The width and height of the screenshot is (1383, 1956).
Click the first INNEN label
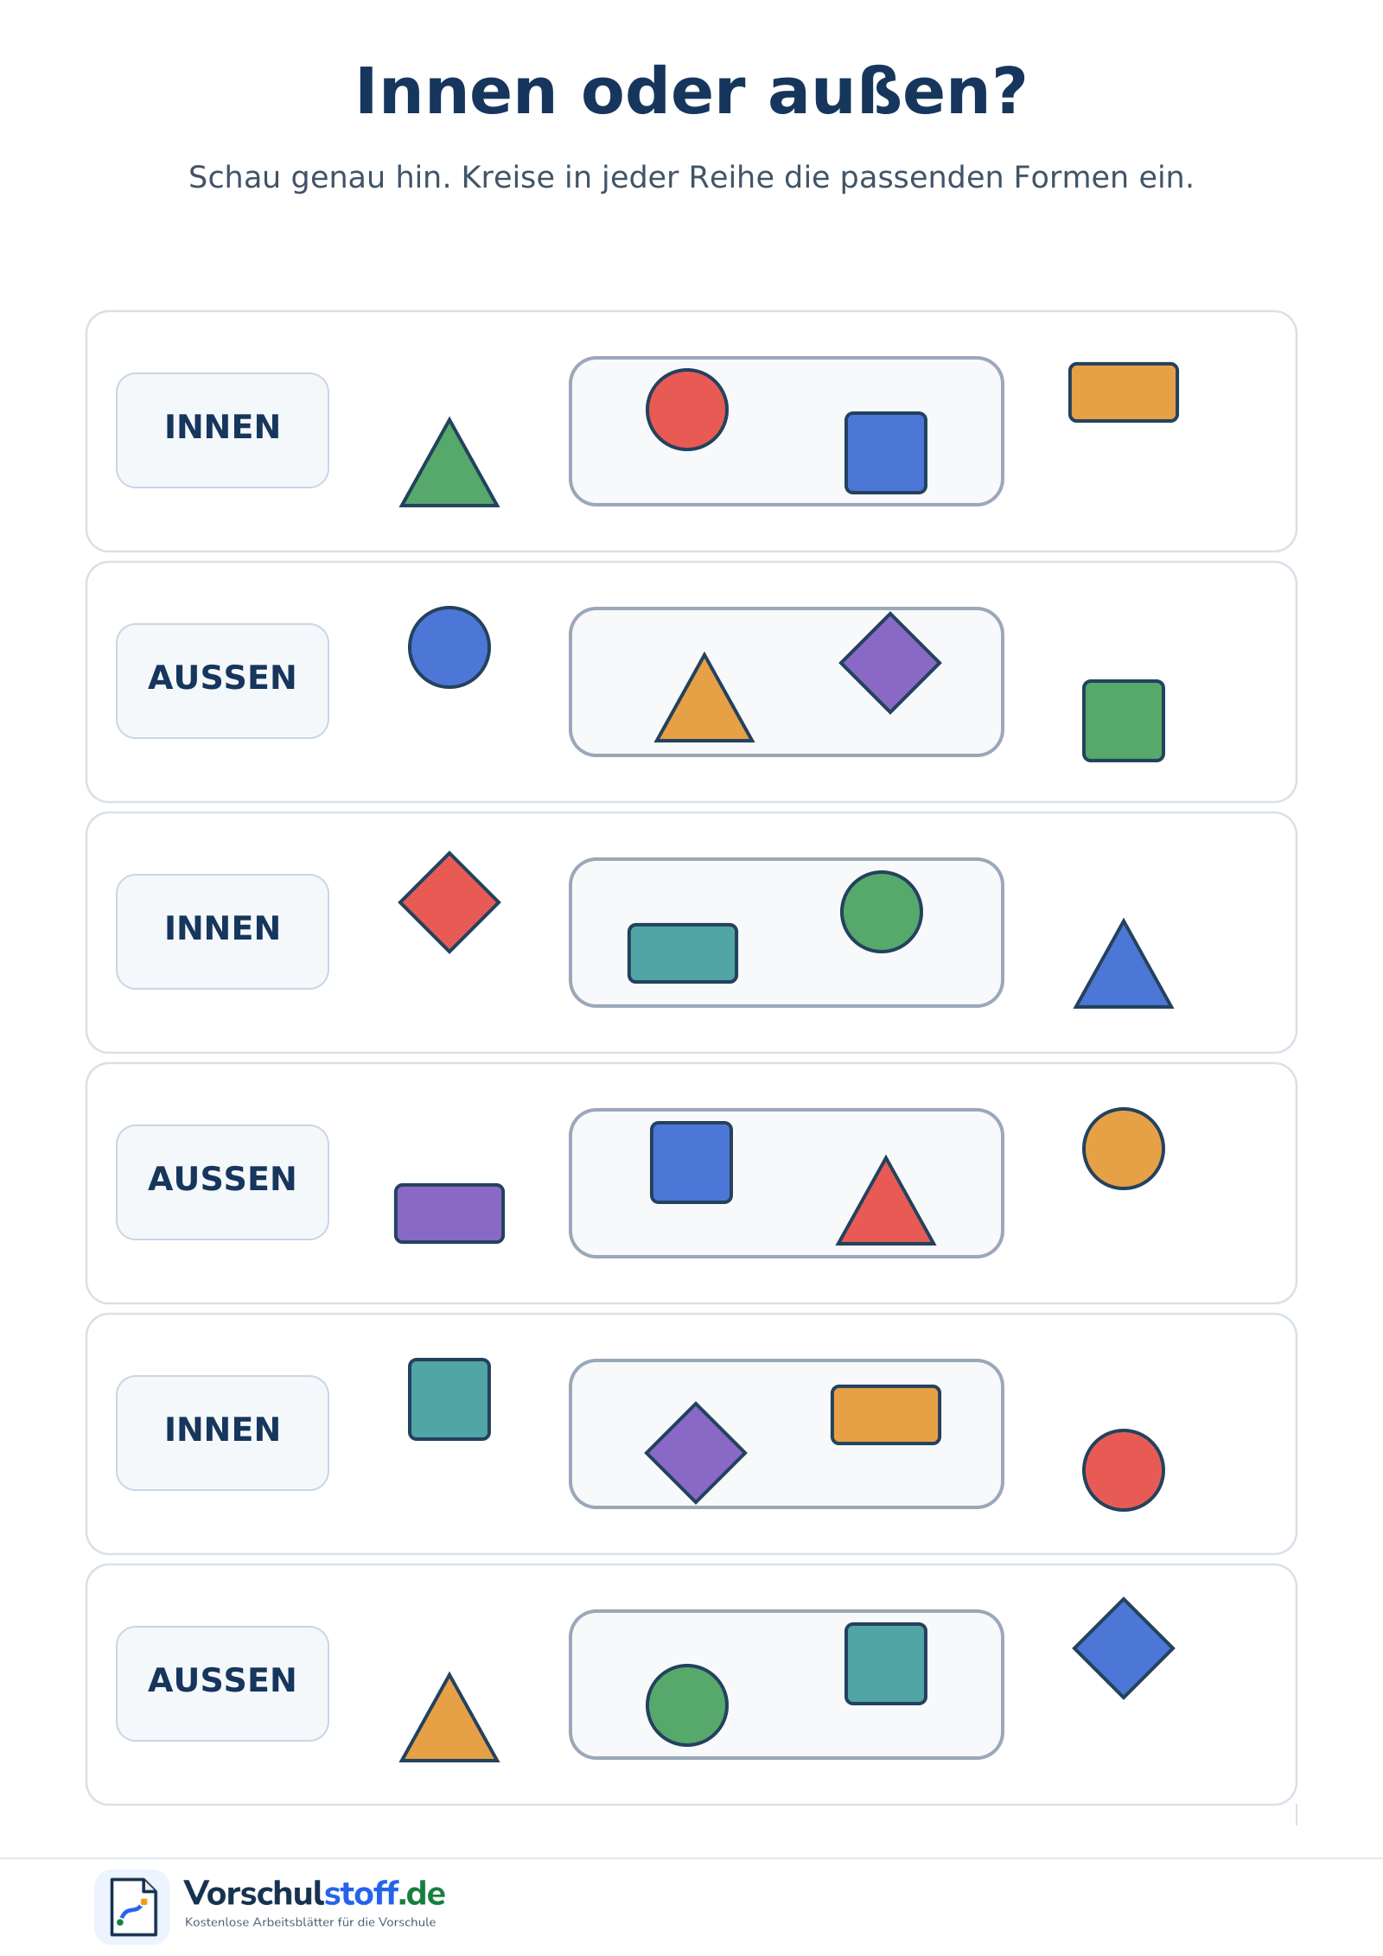[x=223, y=427]
